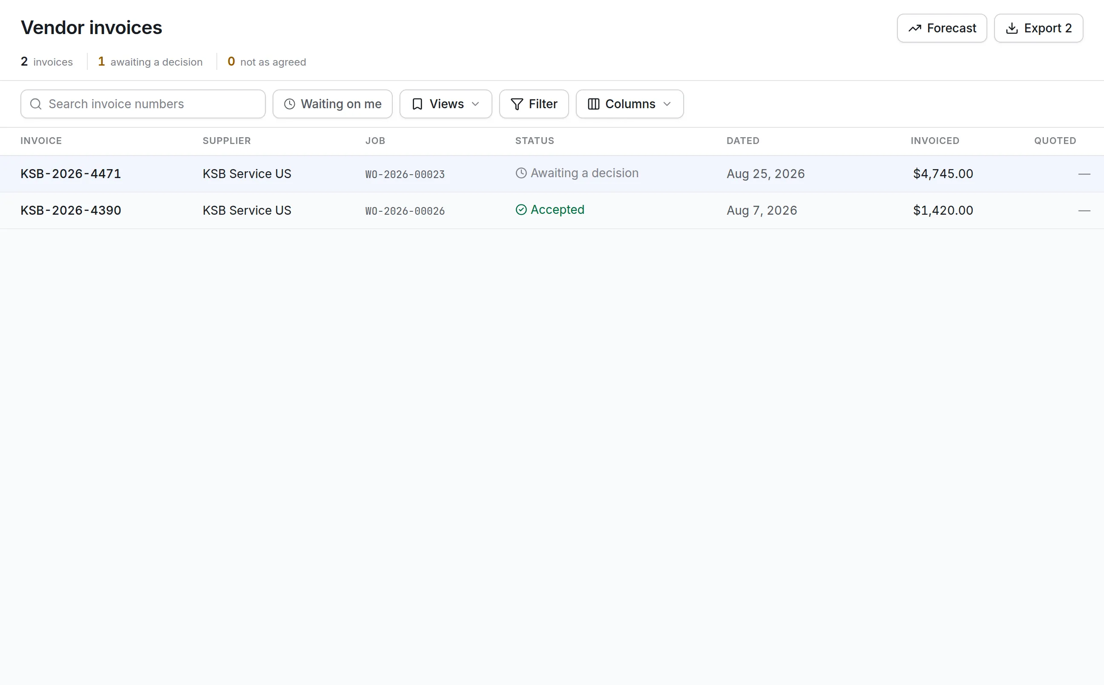Screen dimensions: 1104x685
Task: Click the 2 invoices summary count
Action: 47,62
